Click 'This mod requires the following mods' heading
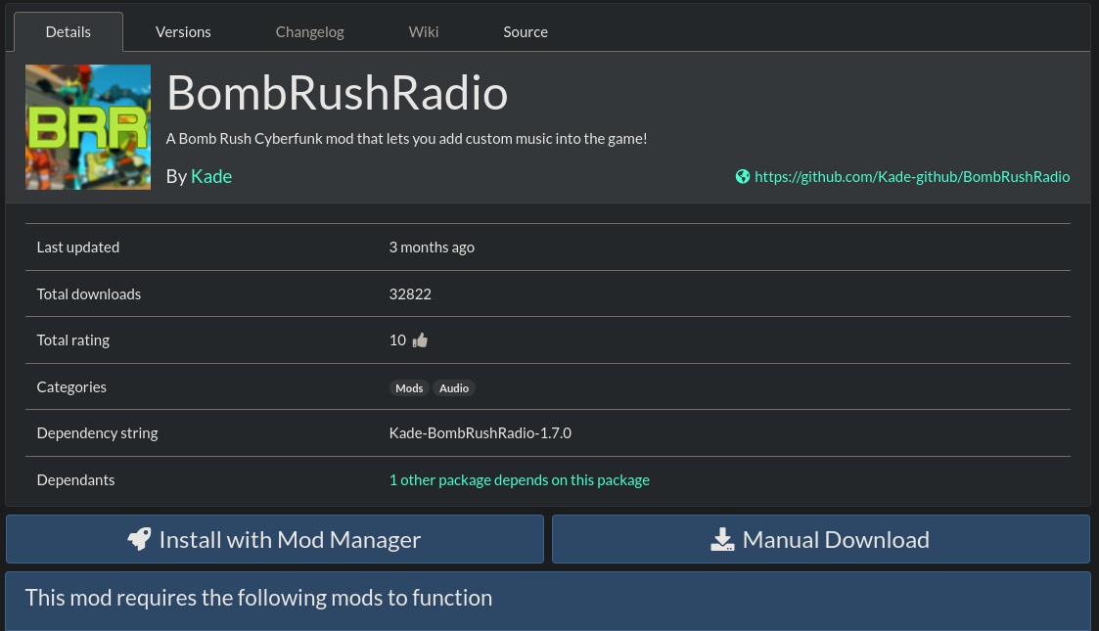Image resolution: width=1099 pixels, height=631 pixels. [258, 598]
